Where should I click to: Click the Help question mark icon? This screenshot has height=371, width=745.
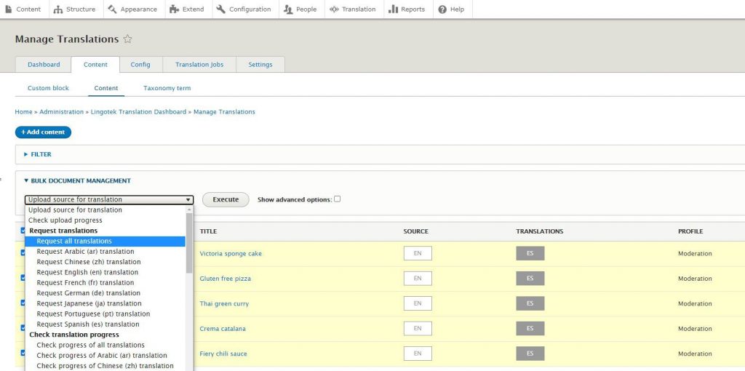(x=442, y=9)
